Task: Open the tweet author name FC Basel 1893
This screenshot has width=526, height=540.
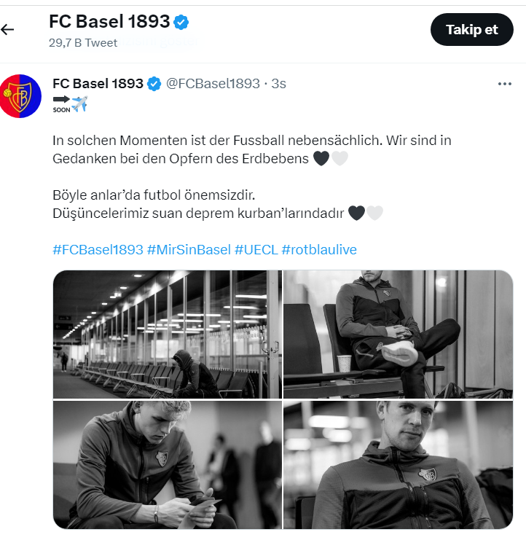Action: (98, 84)
